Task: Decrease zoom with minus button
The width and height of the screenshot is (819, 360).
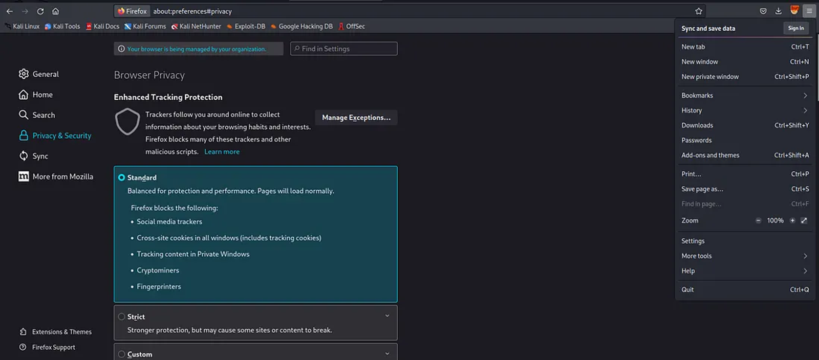Action: pos(758,220)
